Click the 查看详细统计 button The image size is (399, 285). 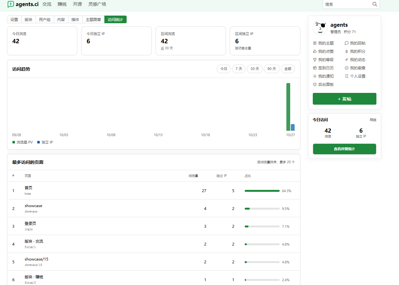[345, 149]
